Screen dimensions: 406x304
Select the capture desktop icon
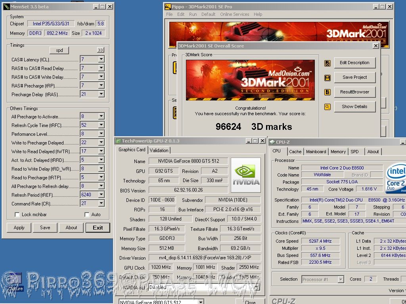click(x=15, y=281)
